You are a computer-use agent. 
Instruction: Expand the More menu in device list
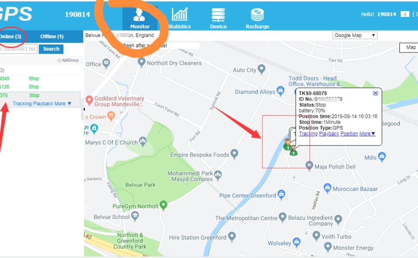63,104
